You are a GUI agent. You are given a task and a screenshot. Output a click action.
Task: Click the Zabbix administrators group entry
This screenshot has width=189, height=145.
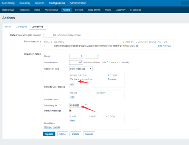coord(81,79)
